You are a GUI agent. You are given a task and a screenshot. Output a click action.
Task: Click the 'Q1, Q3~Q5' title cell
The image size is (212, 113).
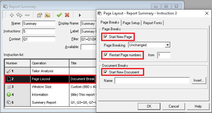tap(83, 102)
